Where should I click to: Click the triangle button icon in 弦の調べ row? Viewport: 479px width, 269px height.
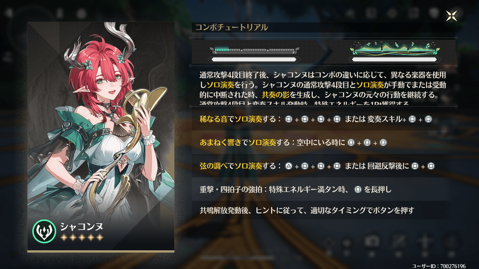click(x=289, y=166)
